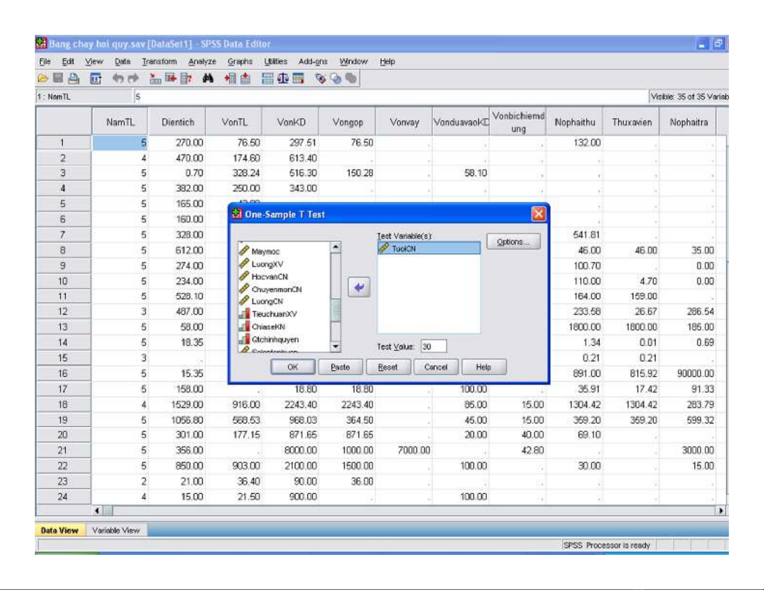The height and width of the screenshot is (590, 764).
Task: Click the Print icon in the toolbar
Action: [x=73, y=78]
